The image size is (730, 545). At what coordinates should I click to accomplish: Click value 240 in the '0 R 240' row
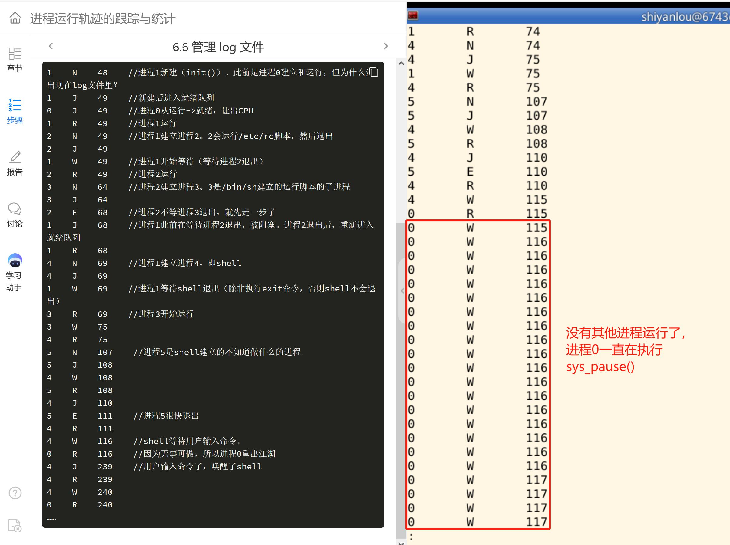[x=105, y=505]
